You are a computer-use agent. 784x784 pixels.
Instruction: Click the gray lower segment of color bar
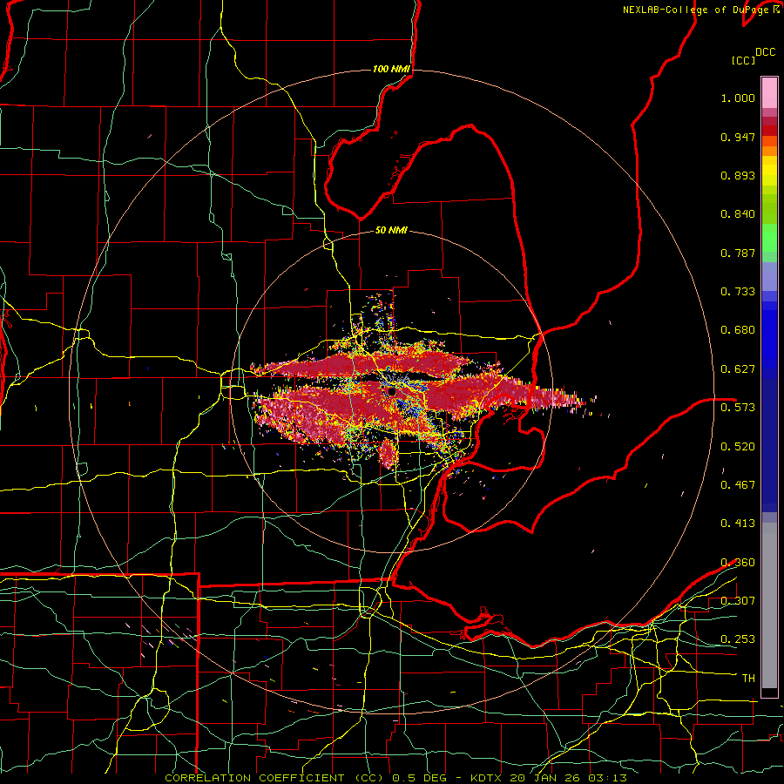click(x=769, y=605)
